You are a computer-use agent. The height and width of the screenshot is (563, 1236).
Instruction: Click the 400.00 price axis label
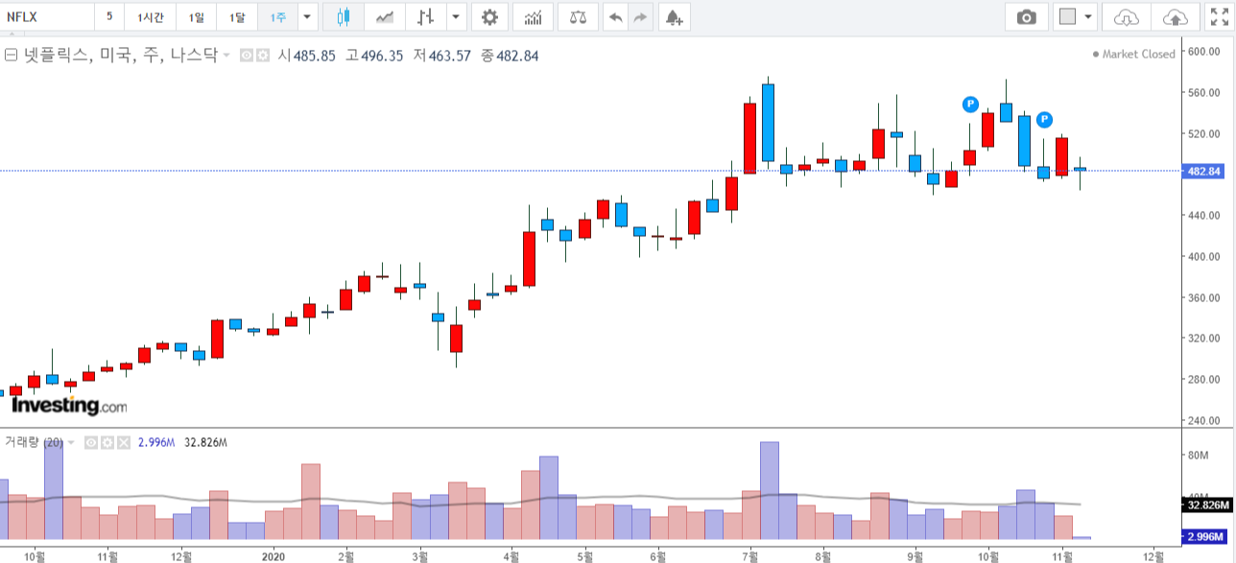click(x=1203, y=257)
